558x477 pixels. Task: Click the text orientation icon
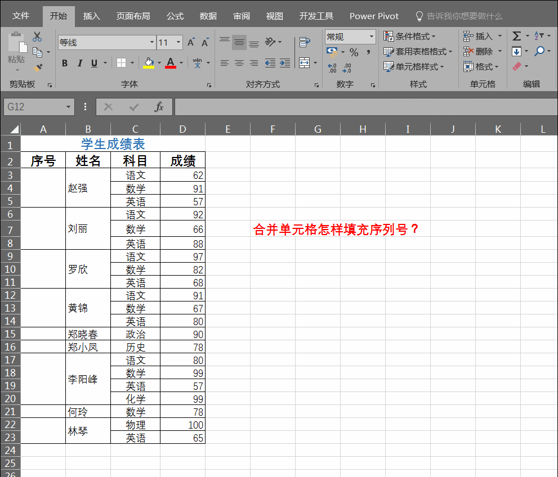tap(270, 42)
